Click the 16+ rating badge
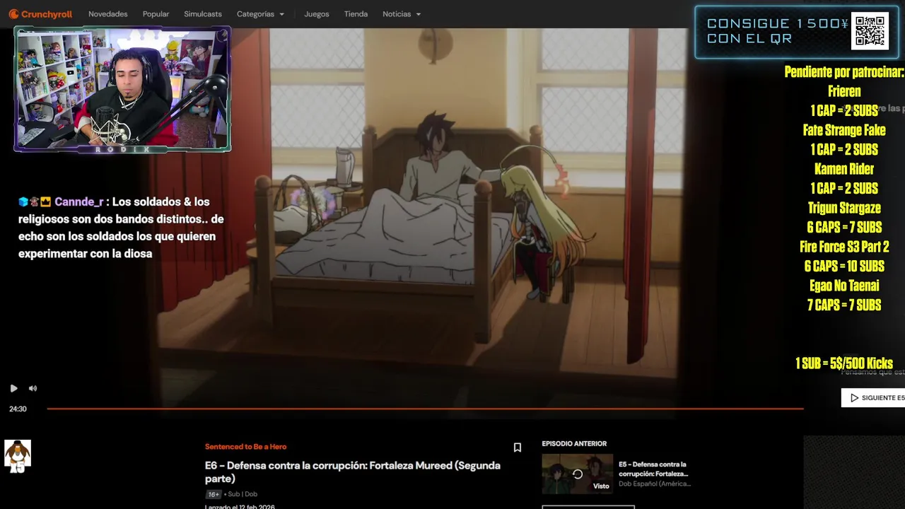 click(x=214, y=494)
